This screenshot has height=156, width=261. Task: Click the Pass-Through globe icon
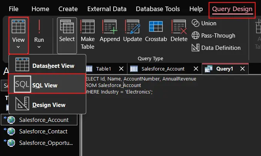pos(196,35)
